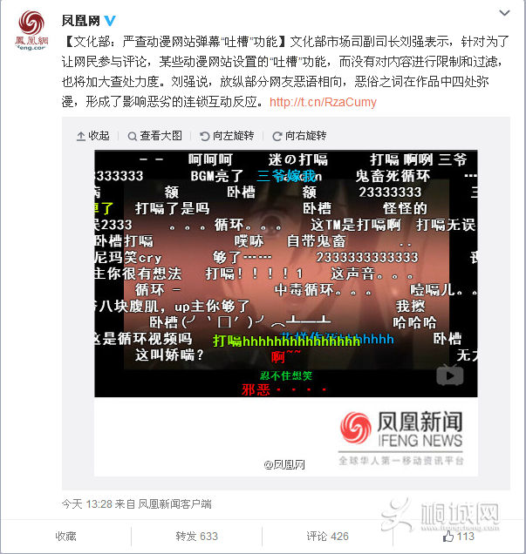526x554 pixels.
Task: Click the danmaku video screenshot image
Action: 286,274
